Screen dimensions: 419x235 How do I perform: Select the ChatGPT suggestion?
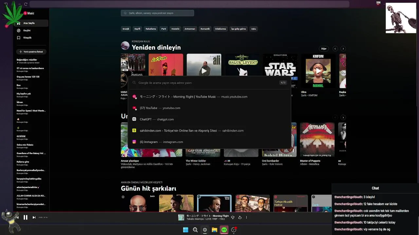coord(209,119)
